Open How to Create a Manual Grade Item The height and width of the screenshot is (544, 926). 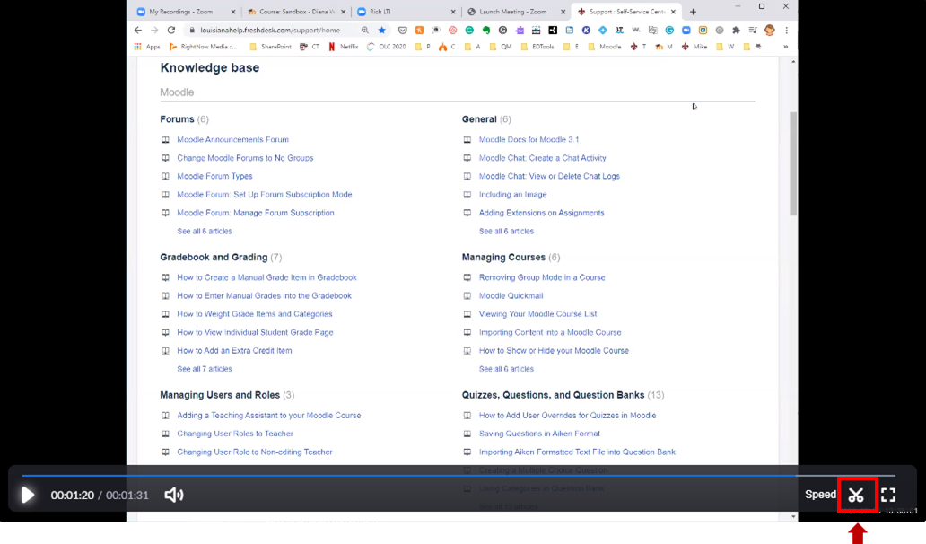266,277
